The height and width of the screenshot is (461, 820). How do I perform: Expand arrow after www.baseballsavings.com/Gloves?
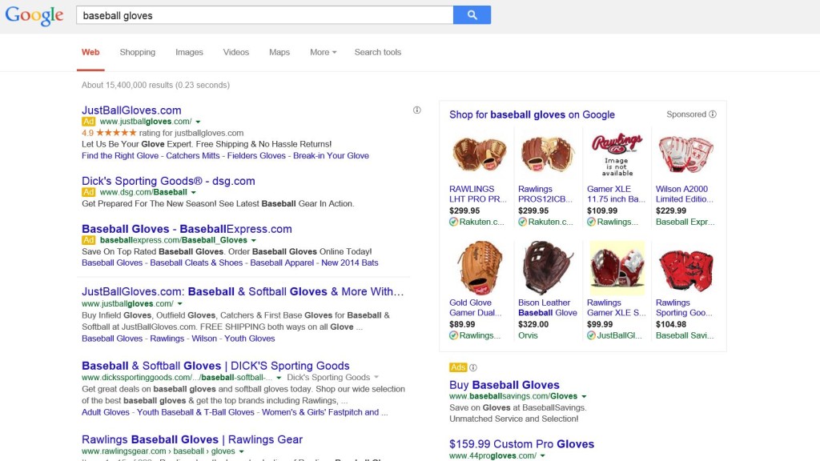pyautogui.click(x=584, y=396)
